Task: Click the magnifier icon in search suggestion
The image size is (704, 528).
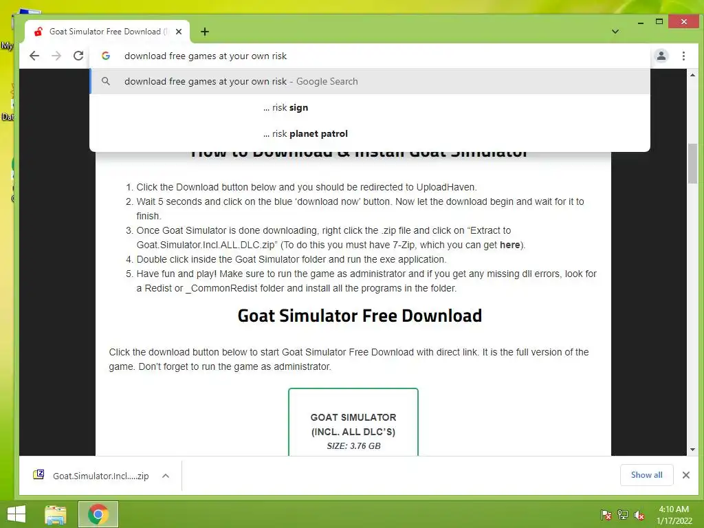Action: point(106,81)
